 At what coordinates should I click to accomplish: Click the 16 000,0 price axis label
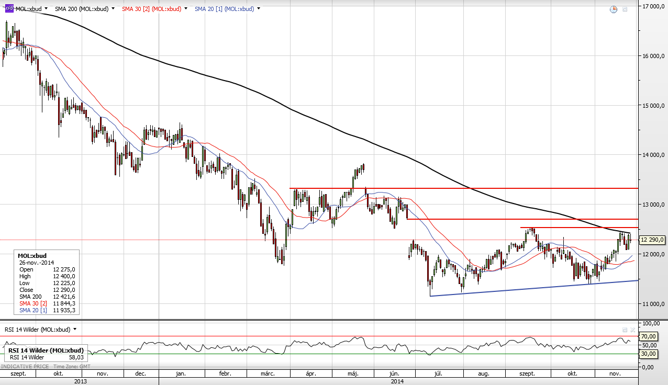click(x=653, y=55)
